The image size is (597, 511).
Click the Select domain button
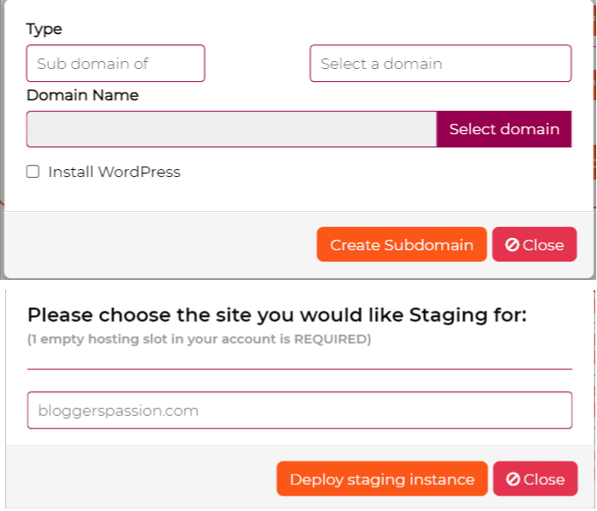point(504,129)
